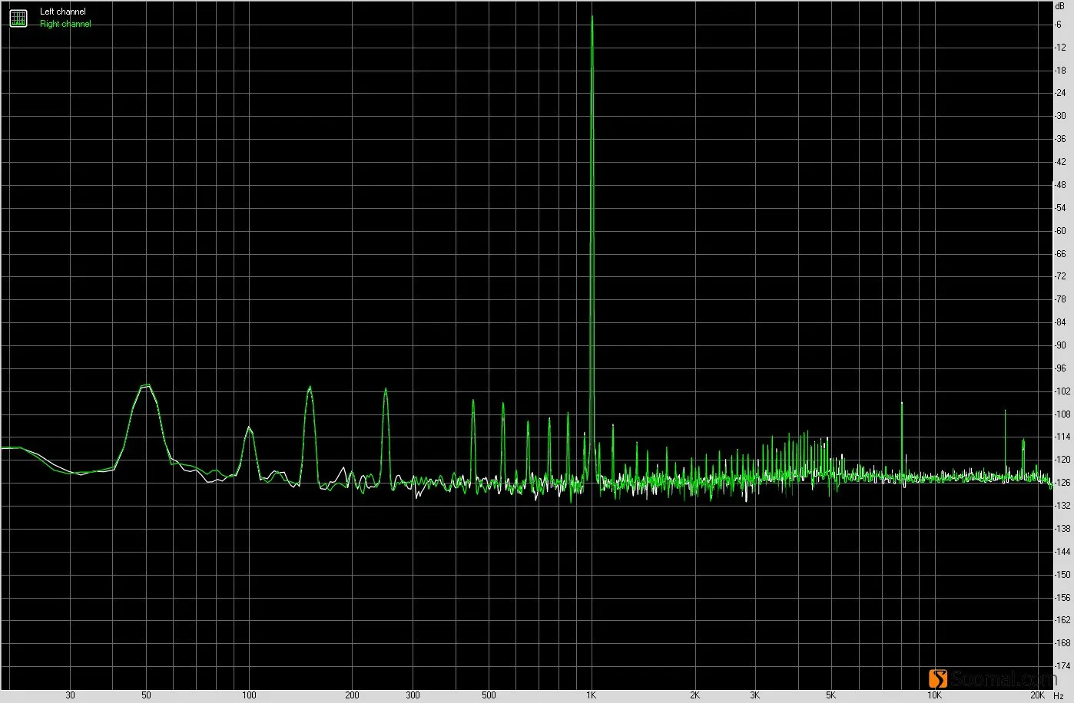Image resolution: width=1074 pixels, height=703 pixels.
Task: Click the '5K' frequency axis label
Action: (830, 695)
